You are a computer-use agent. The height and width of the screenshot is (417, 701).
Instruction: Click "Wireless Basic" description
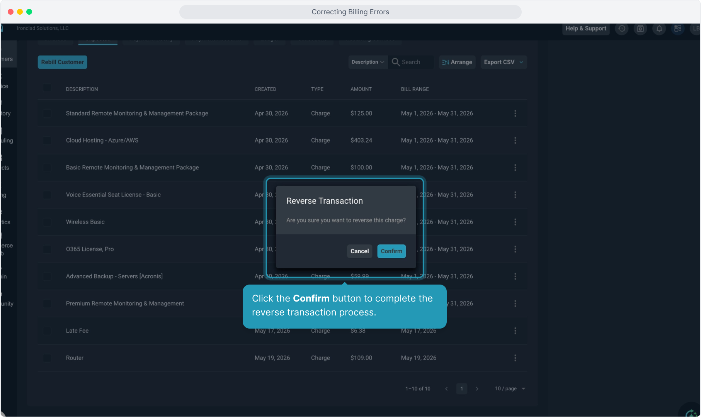85,222
